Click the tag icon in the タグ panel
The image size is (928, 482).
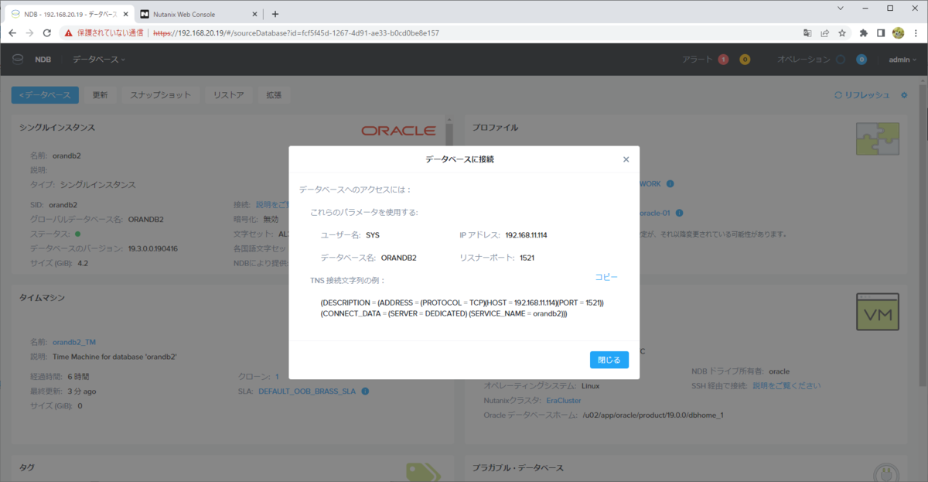422,472
